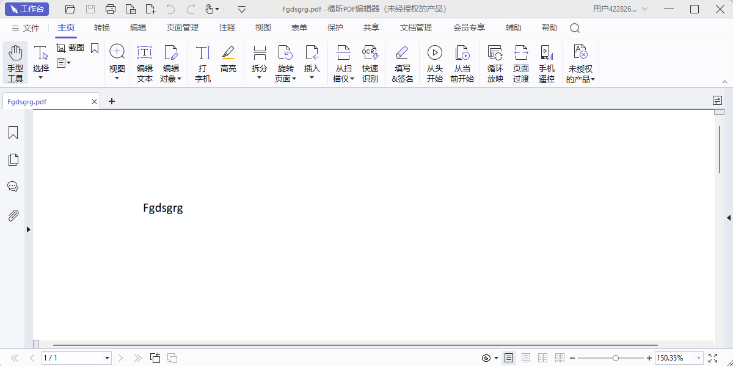
Task: Toggle the reading mode eye icon
Action: (x=486, y=357)
